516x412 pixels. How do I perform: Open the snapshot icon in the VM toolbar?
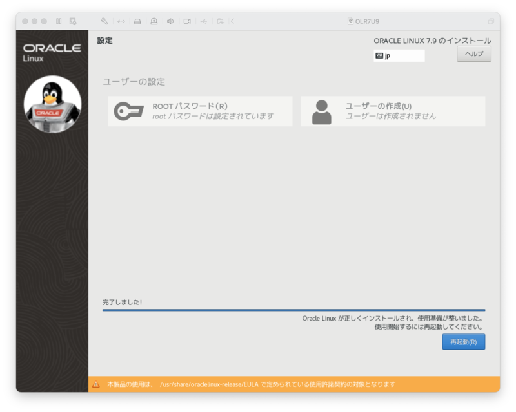coord(73,21)
